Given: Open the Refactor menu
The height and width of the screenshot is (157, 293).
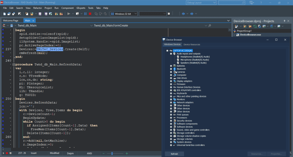Looking at the screenshot, I should click(x=37, y=8).
